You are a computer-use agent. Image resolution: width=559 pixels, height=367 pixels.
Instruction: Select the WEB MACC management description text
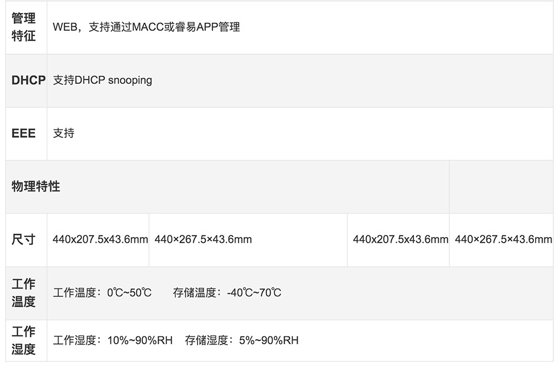146,27
